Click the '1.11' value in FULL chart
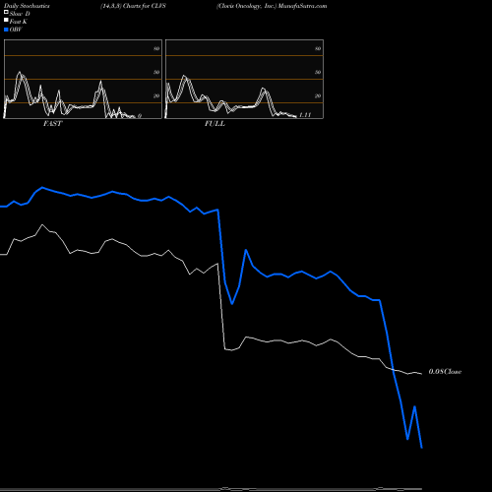Viewport: 492px width, 492px height. 305,115
